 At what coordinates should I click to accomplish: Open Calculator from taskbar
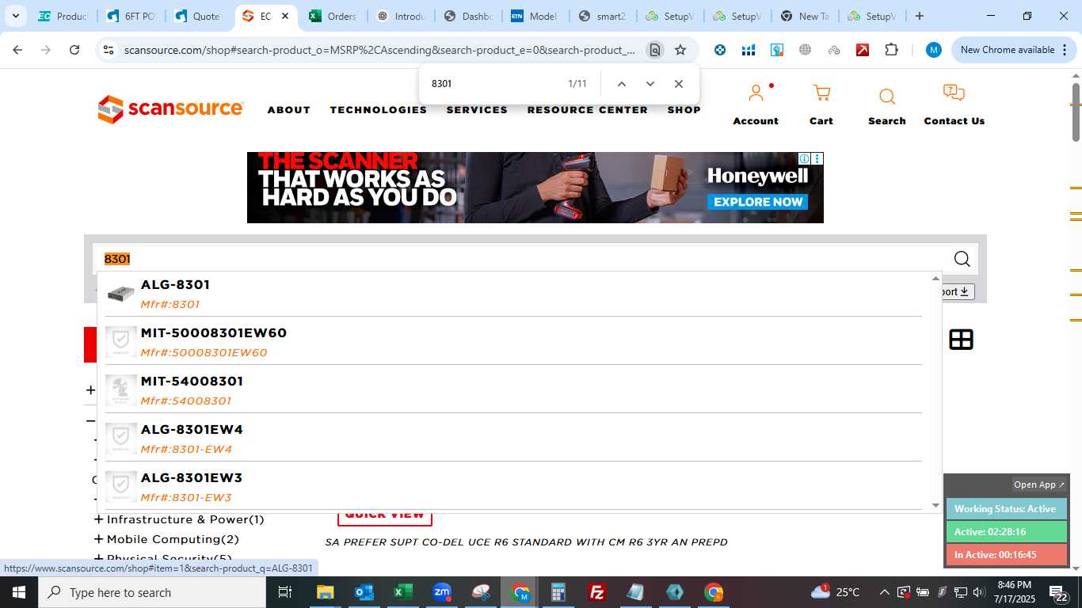point(558,592)
